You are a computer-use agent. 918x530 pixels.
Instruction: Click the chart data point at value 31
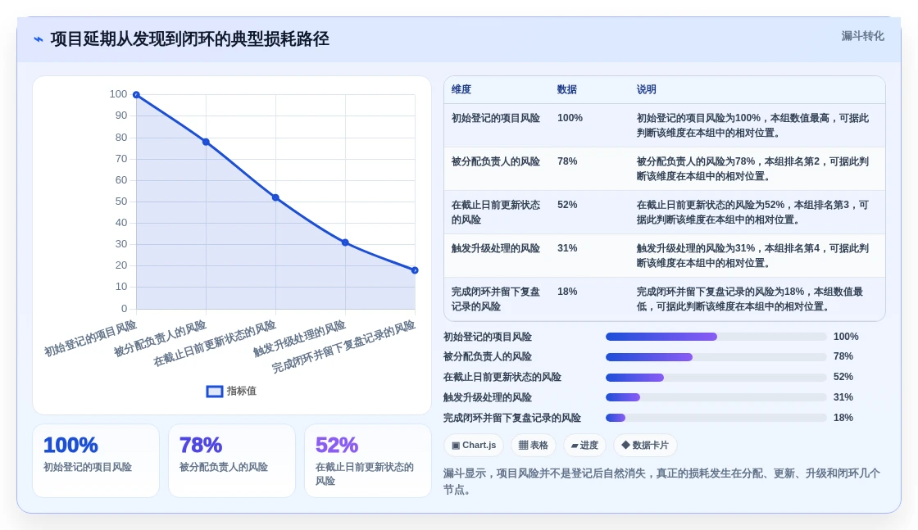pos(345,242)
